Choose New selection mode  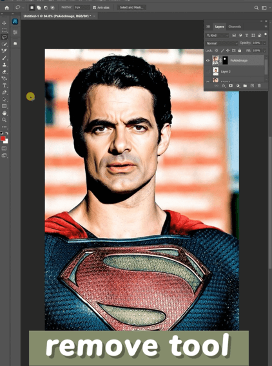[x=32, y=8]
